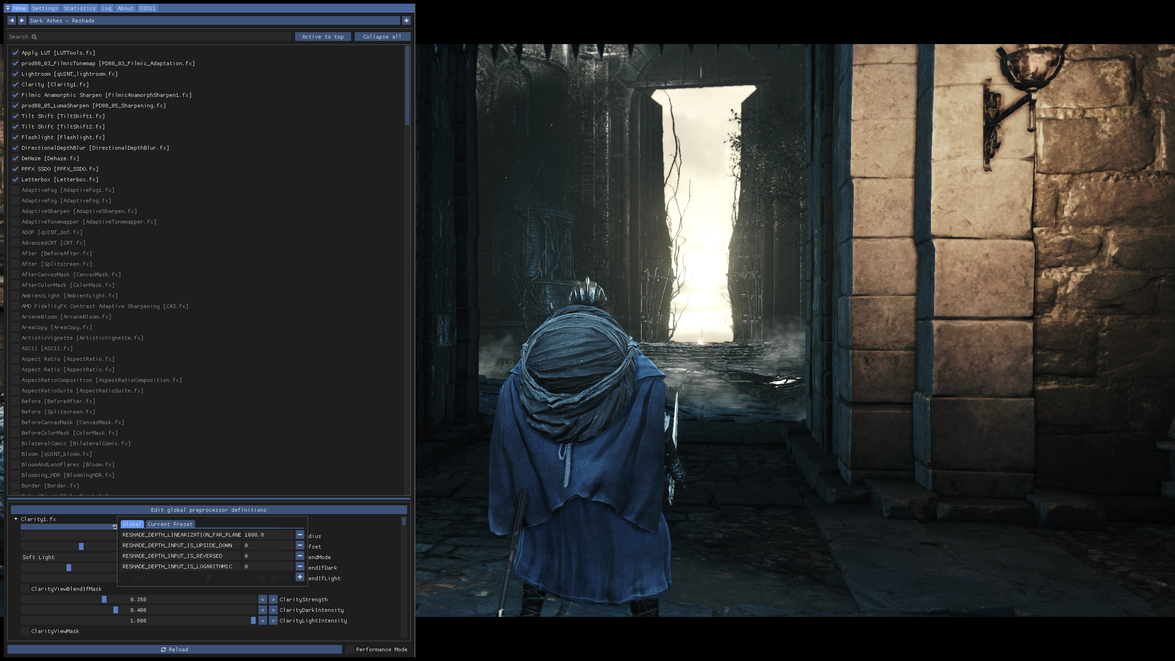
Task: Enable the AdaptiveSharpen effect
Action: click(15, 211)
